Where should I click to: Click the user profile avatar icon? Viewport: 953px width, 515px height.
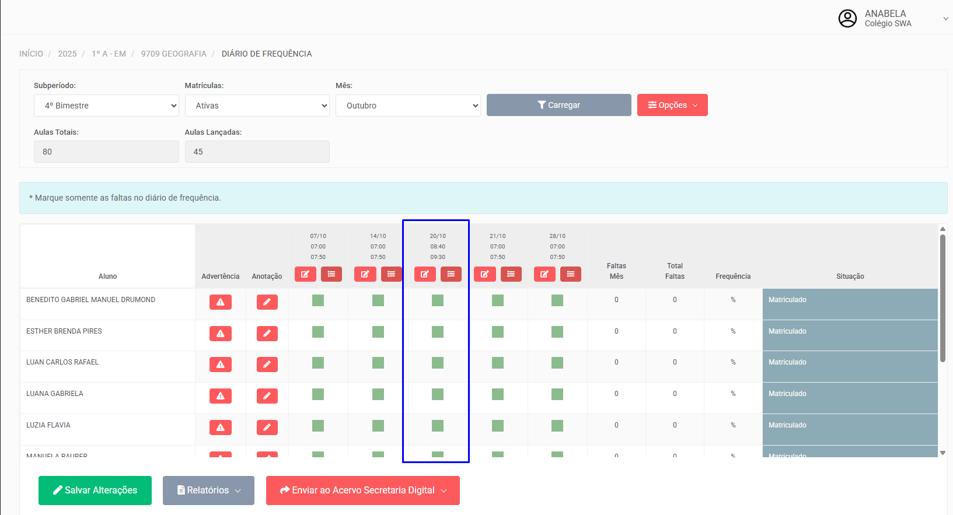[x=847, y=19]
